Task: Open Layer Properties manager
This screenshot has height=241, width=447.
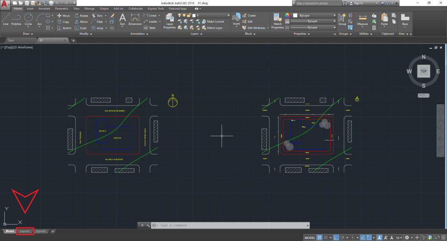Action: (x=169, y=21)
